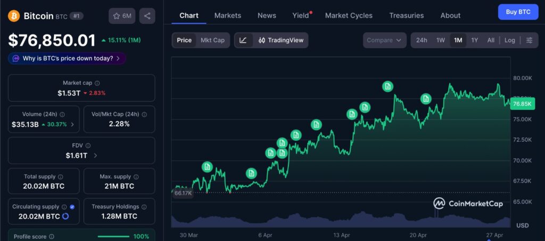The image size is (545, 241).
Task: Open news marker at the 78K peak
Action: 388,86
